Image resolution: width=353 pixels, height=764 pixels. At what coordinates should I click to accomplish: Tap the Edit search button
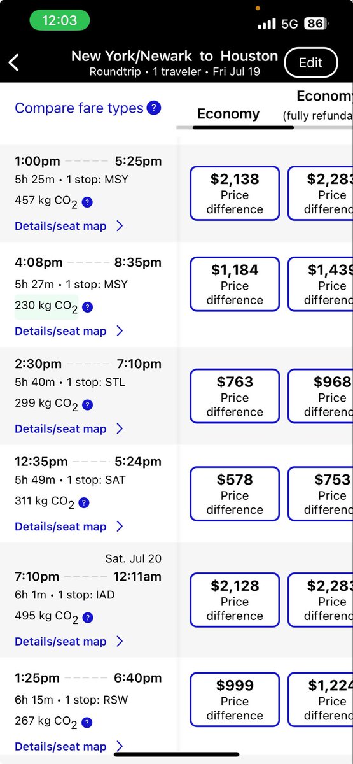311,63
